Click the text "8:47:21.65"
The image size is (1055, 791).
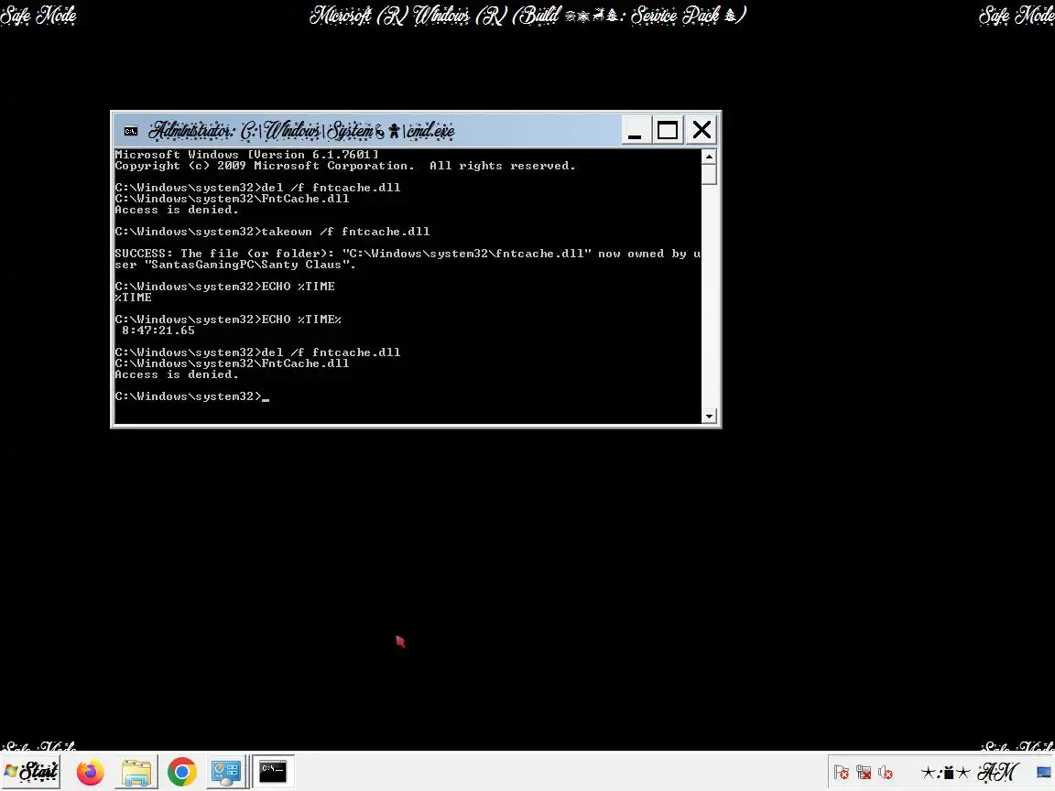tap(158, 330)
